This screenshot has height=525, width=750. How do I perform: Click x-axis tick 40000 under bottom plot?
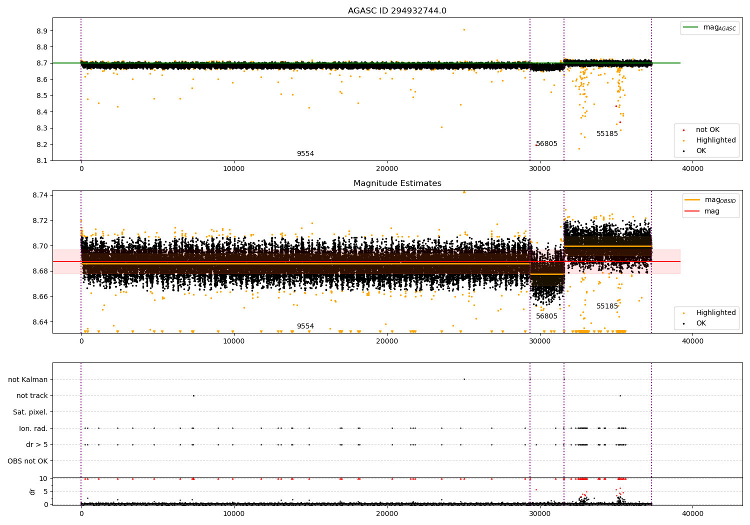692,513
